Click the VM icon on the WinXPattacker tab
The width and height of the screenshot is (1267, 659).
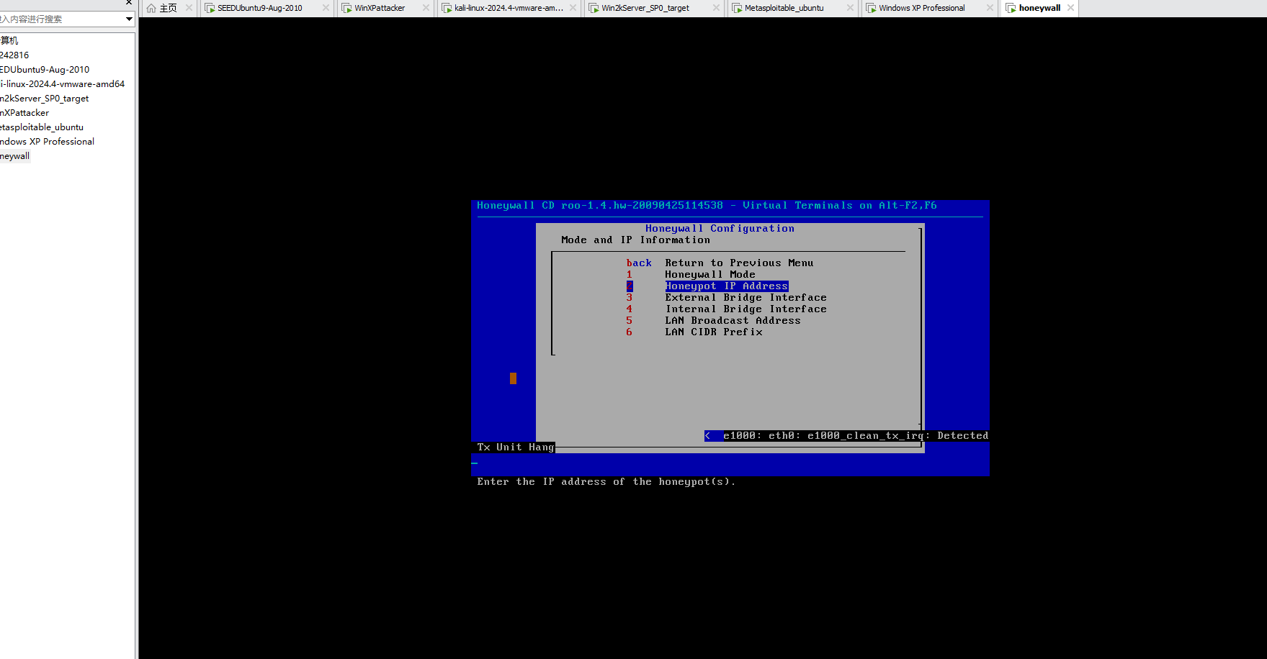tap(346, 9)
